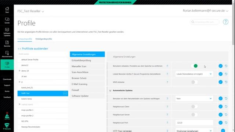Click the Profilliste ausblenden link
Image resolution: width=235 pixels, height=132 pixels.
point(33,49)
